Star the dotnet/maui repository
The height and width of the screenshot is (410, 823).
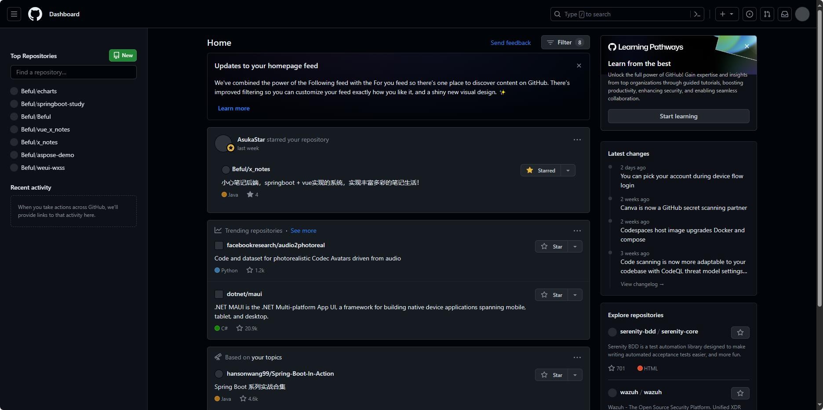pos(552,295)
